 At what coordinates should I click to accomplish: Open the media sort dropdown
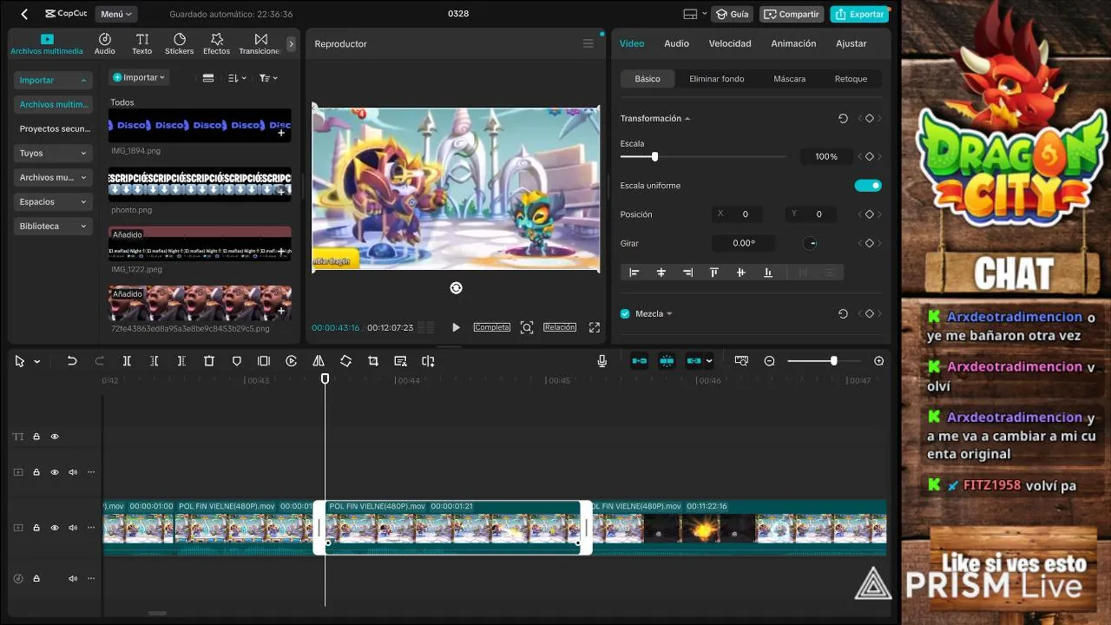(237, 78)
